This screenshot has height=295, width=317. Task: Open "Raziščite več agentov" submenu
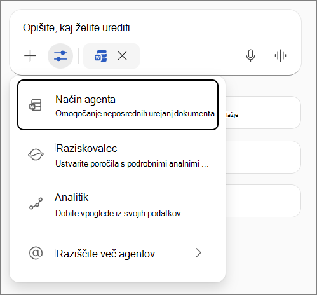point(118,253)
